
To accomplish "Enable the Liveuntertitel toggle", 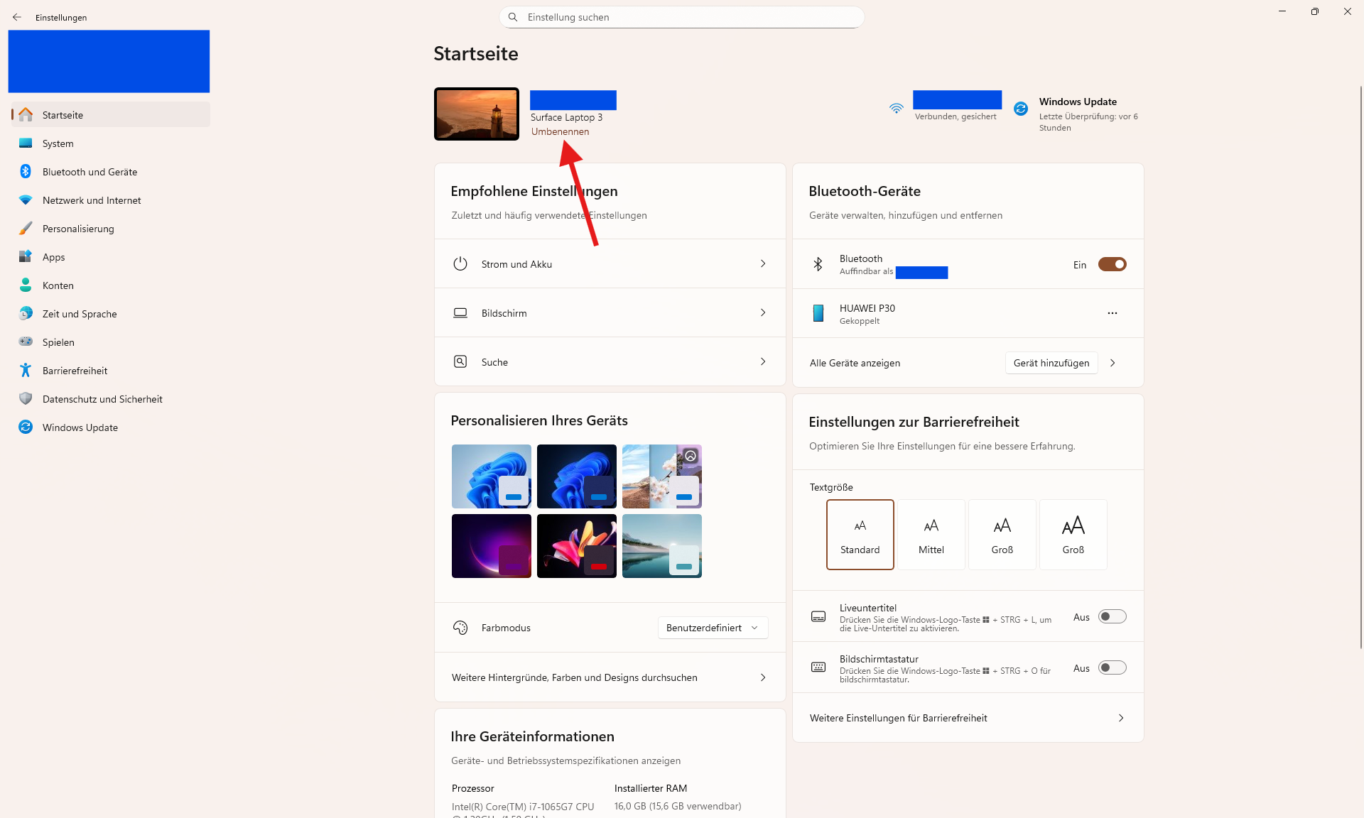I will coord(1112,616).
